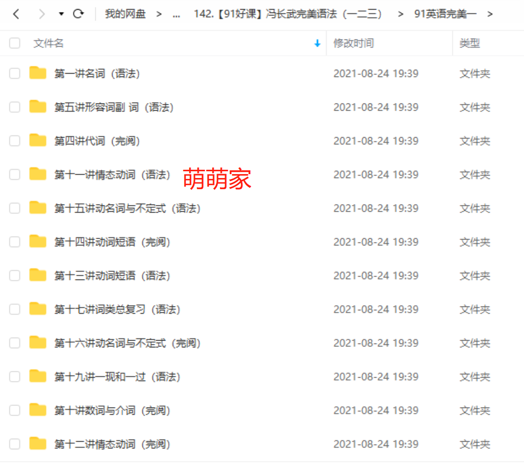Click the blue sort arrow in 文件名 header
This screenshot has width=524, height=471.
pyautogui.click(x=317, y=43)
